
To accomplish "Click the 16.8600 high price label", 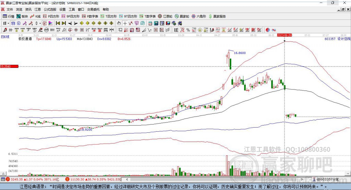I will coord(240,53).
